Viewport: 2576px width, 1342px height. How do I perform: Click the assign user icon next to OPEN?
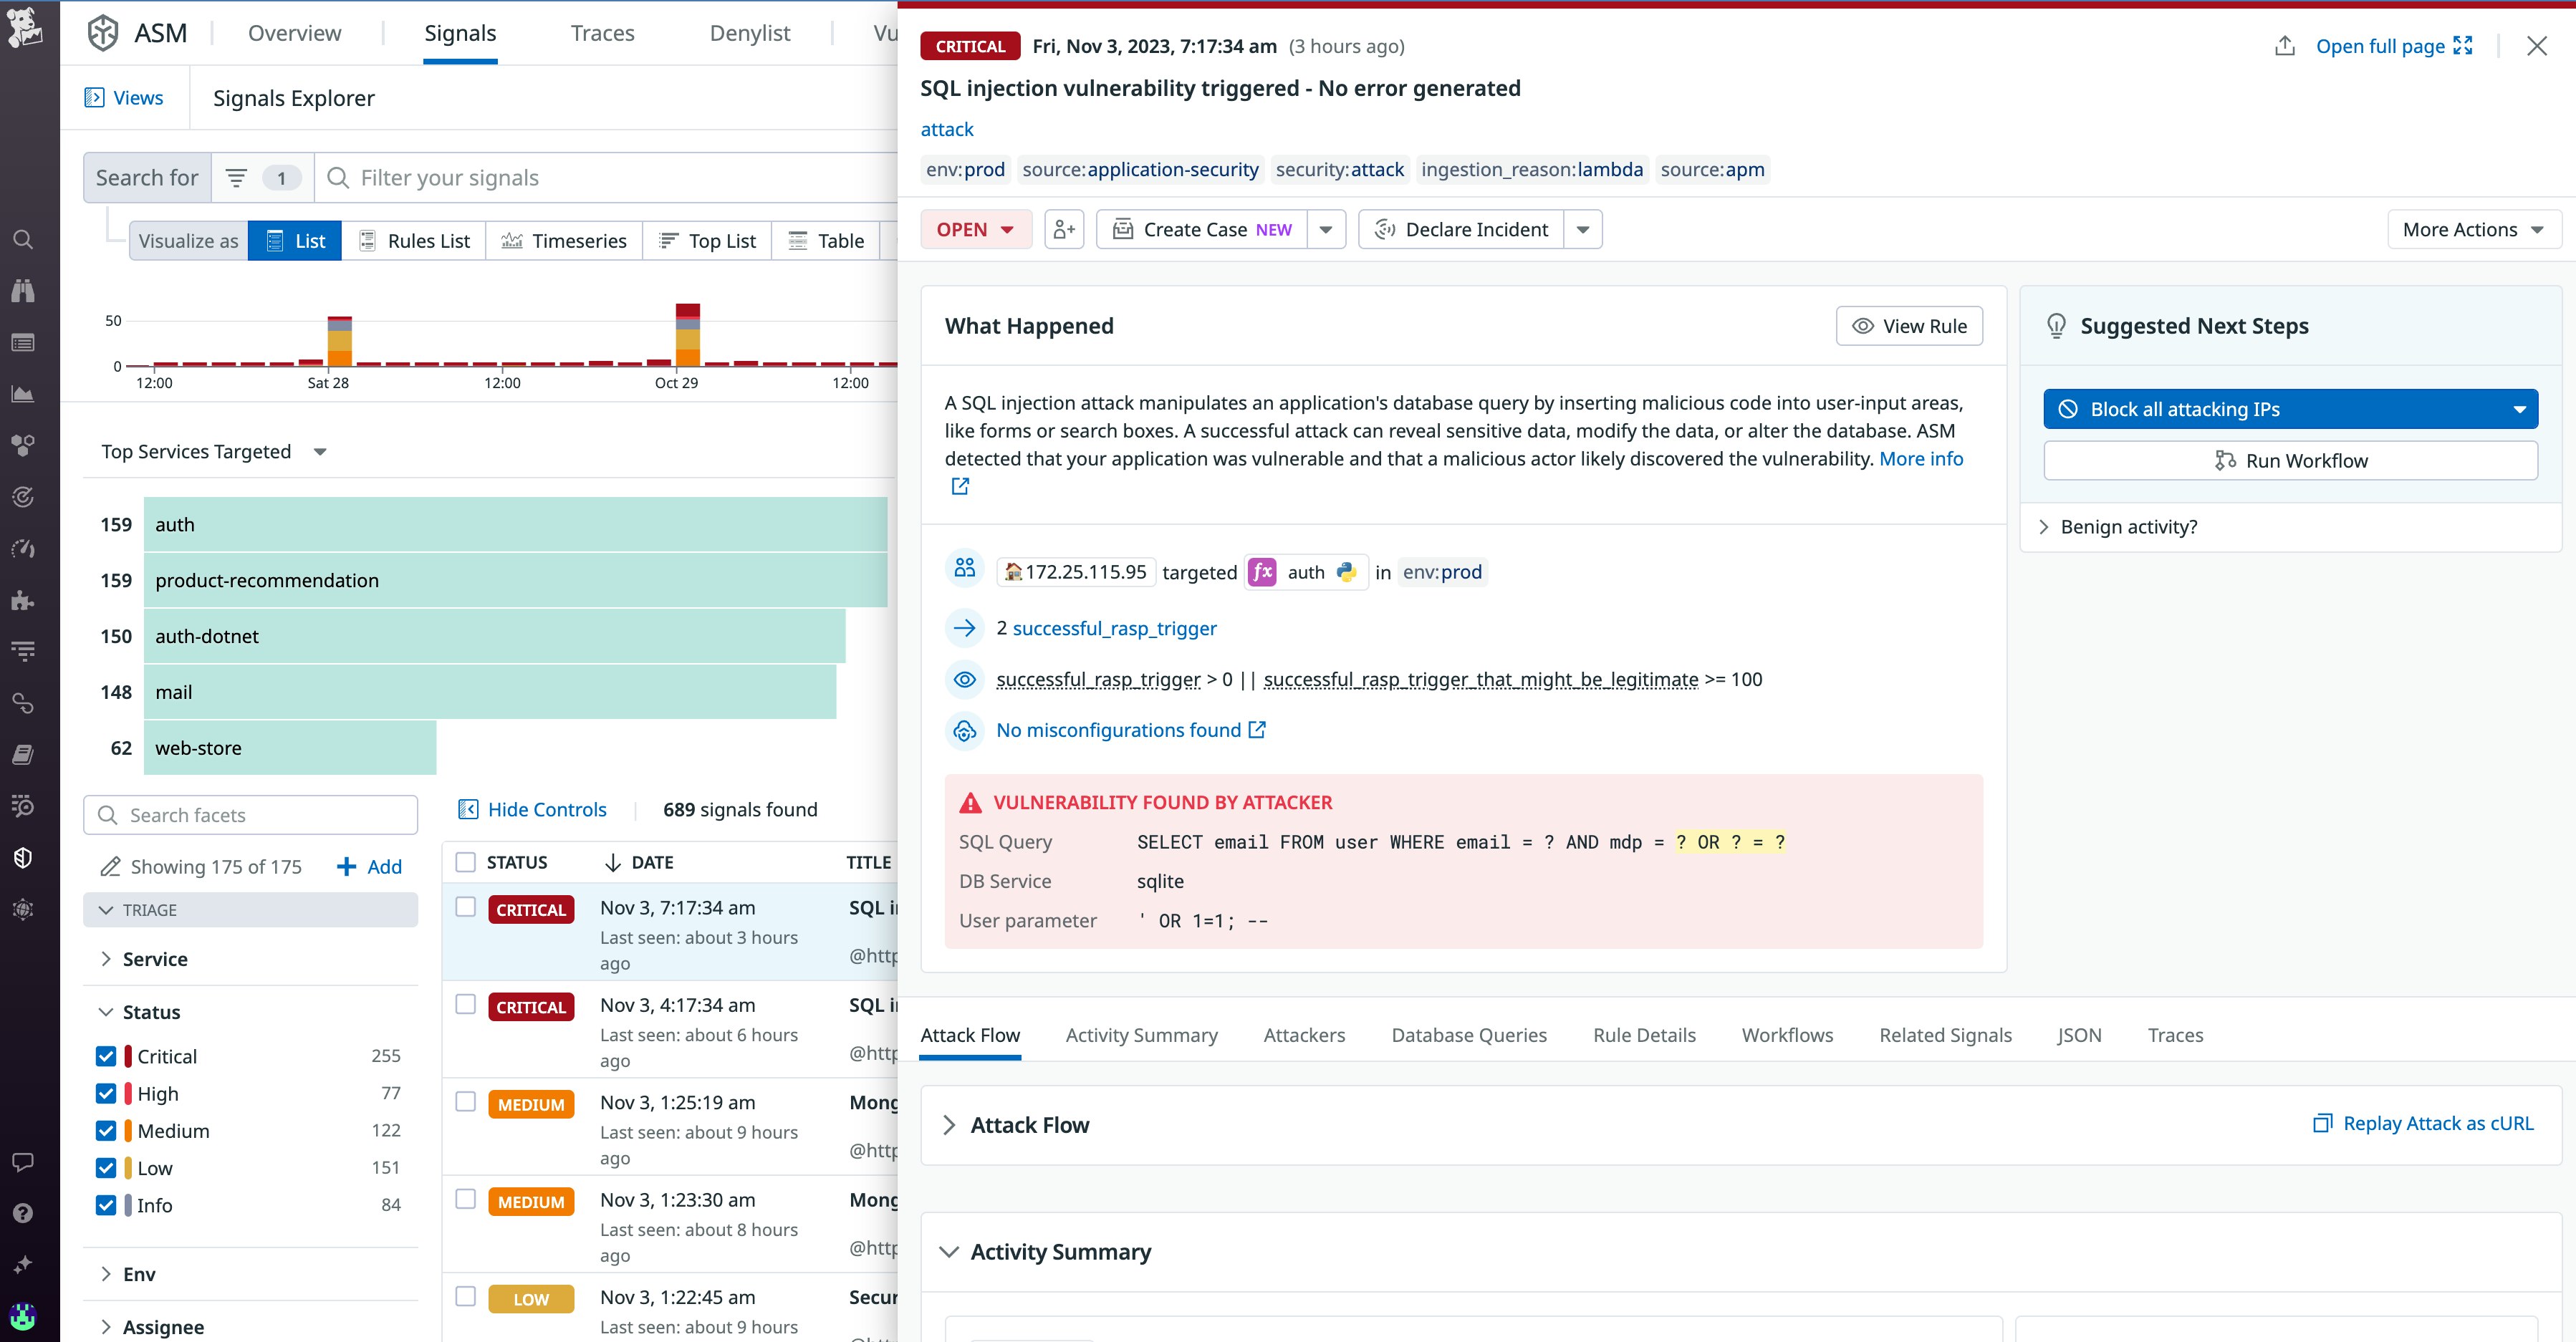[1064, 229]
